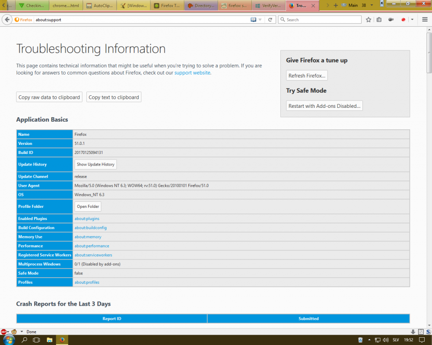Click Copy raw data to clipboard

pos(49,97)
